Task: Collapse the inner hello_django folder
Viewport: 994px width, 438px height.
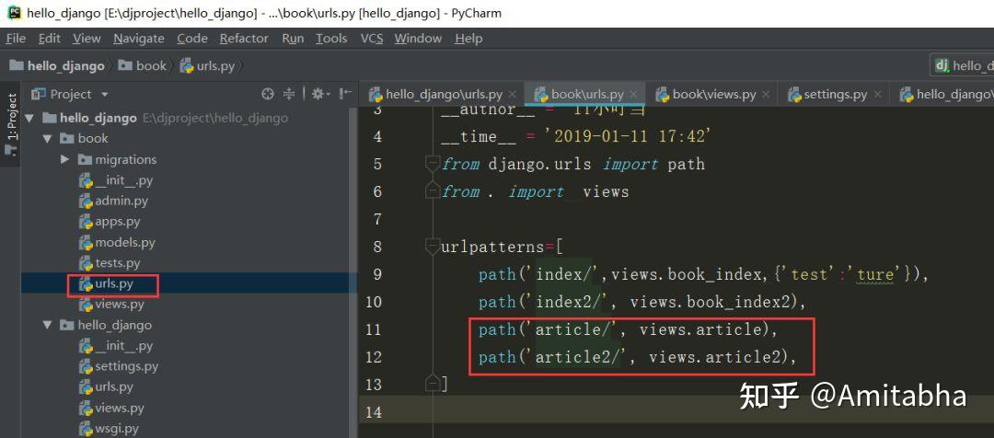Action: click(48, 325)
